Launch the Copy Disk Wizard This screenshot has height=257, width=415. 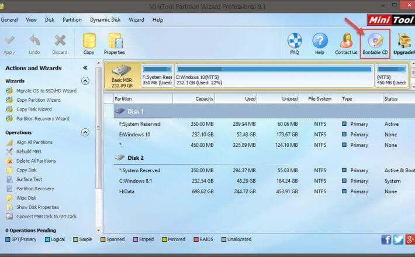point(34,109)
